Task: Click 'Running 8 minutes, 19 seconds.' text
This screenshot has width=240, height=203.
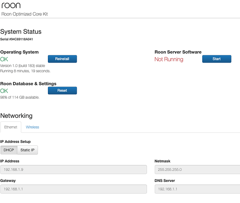Action: coord(25,71)
